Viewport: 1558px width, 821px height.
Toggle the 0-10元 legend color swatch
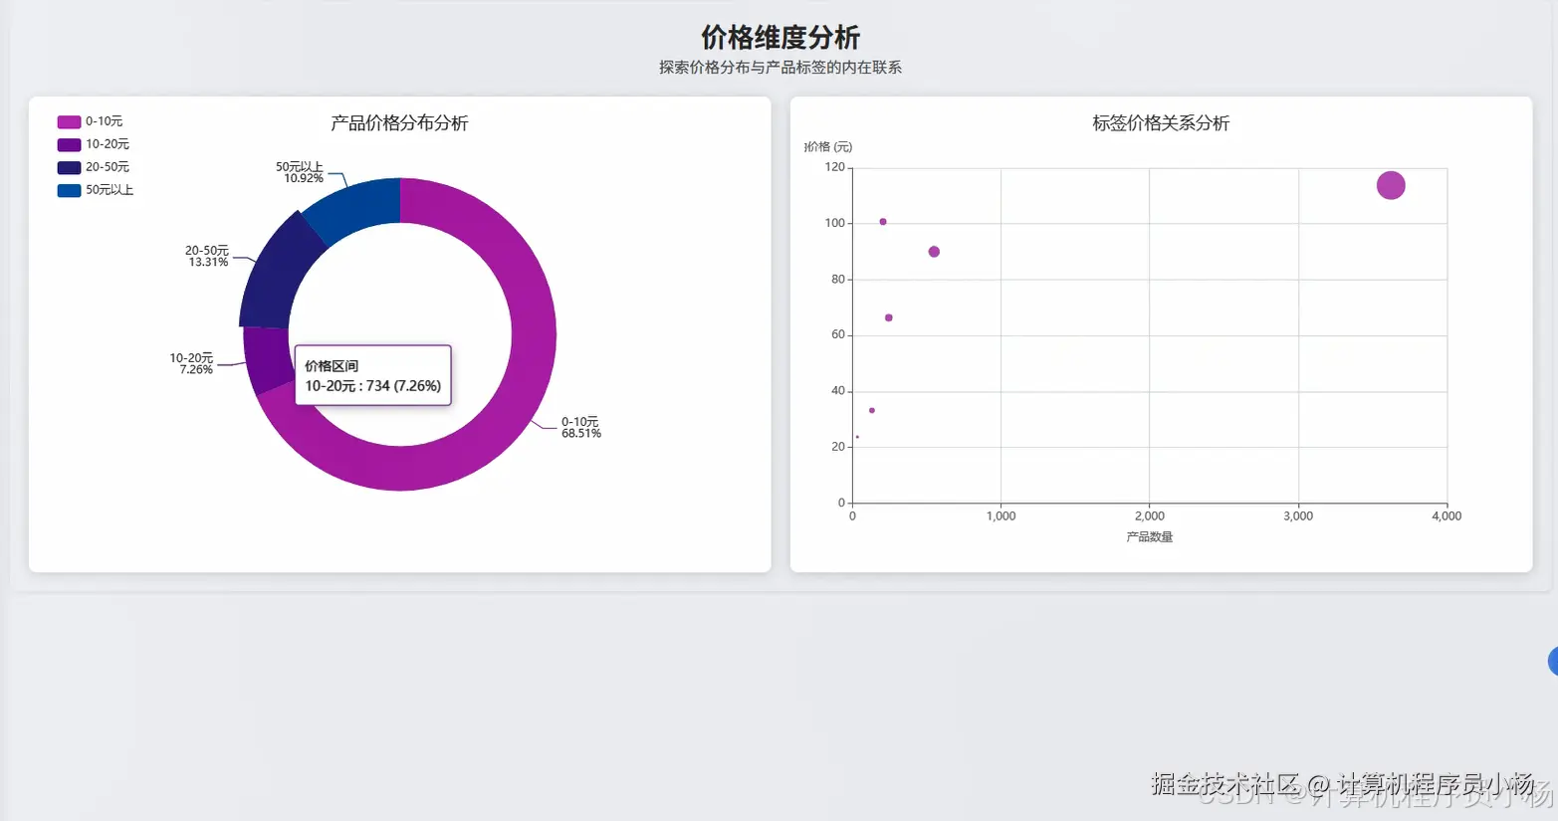(69, 121)
